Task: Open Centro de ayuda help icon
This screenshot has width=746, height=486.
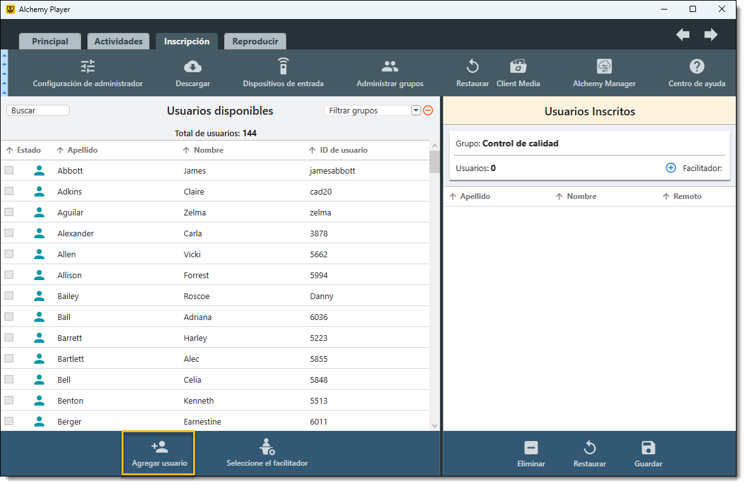Action: tap(697, 67)
